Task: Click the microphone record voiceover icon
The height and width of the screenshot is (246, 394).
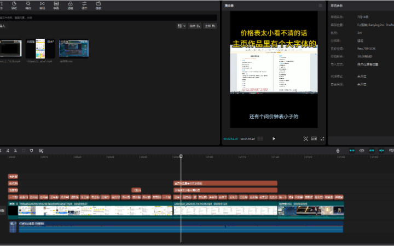Action: pos(338,150)
